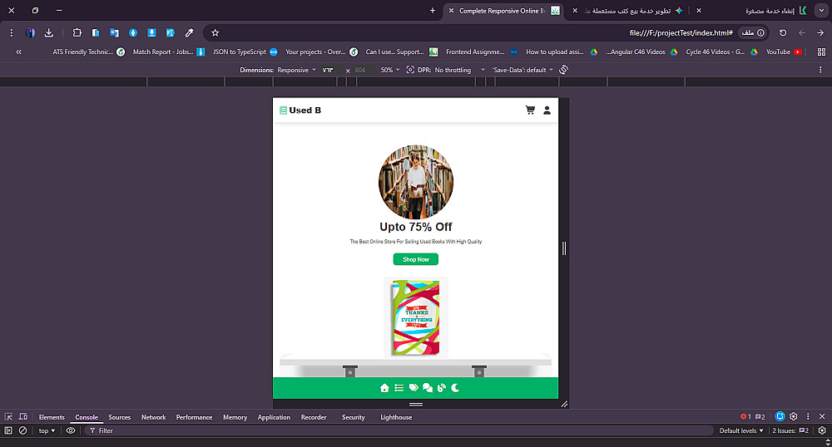Clear the console with the ban icon
Viewport: 832px width, 447px height.
(x=22, y=430)
